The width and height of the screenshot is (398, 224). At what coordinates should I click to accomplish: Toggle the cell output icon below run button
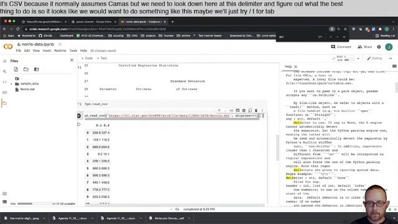point(79,124)
